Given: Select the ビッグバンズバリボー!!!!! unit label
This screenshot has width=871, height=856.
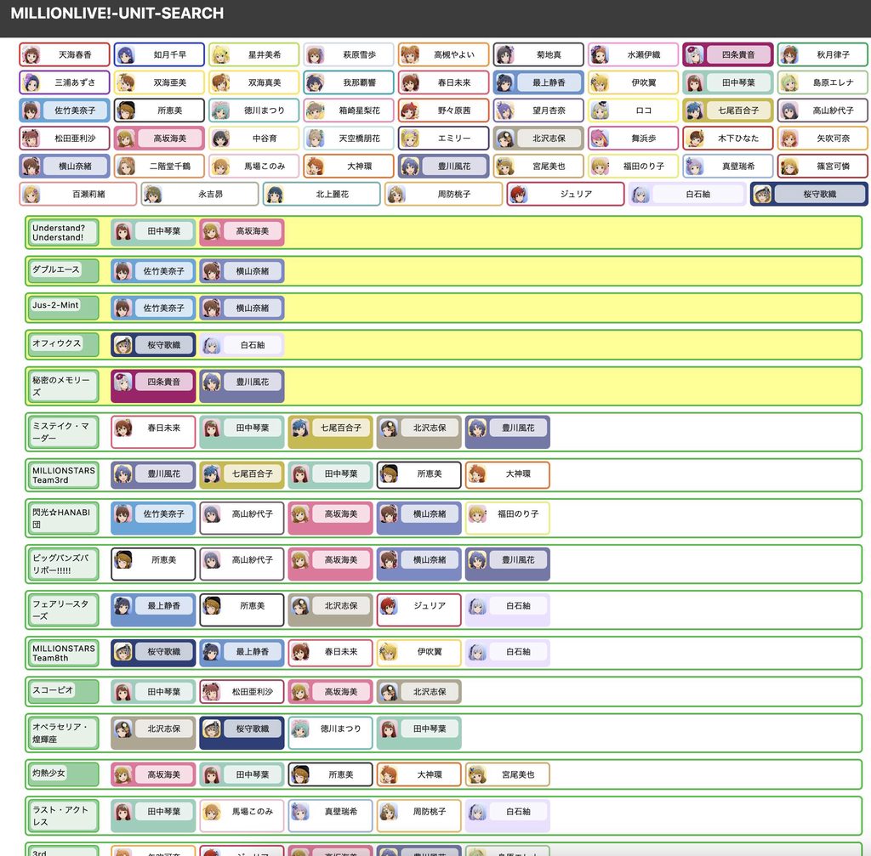Looking at the screenshot, I should pyautogui.click(x=63, y=564).
